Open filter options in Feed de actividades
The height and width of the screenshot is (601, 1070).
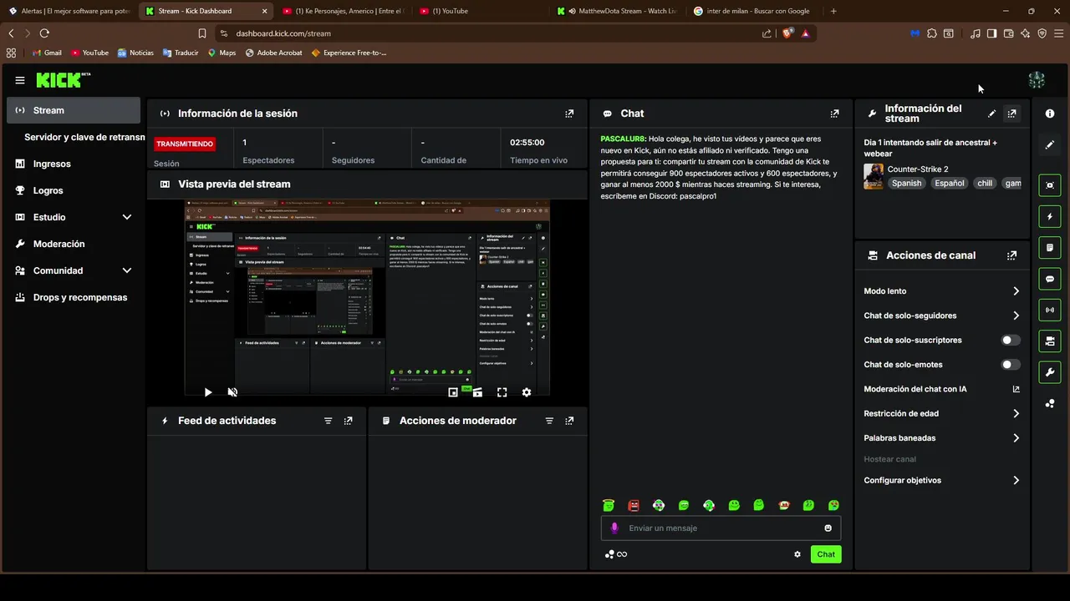coord(329,421)
